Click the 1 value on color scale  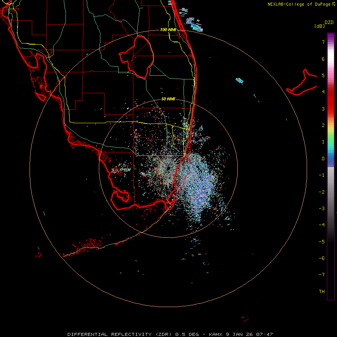(x=323, y=142)
